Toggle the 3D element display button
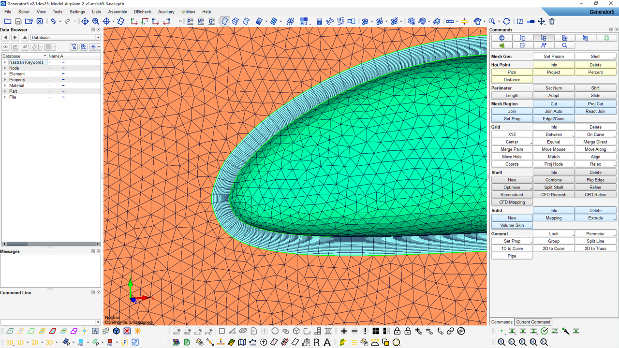 [49, 342]
